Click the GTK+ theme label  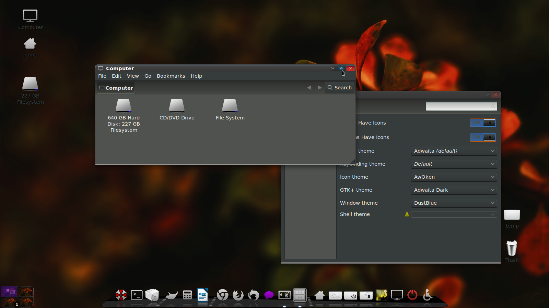[x=356, y=190]
